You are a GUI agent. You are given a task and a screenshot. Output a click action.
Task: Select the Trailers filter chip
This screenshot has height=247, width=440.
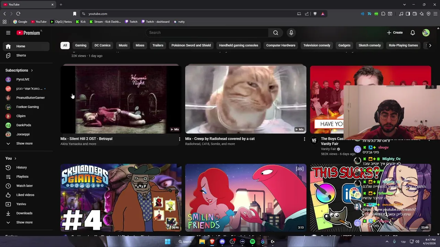[158, 45]
